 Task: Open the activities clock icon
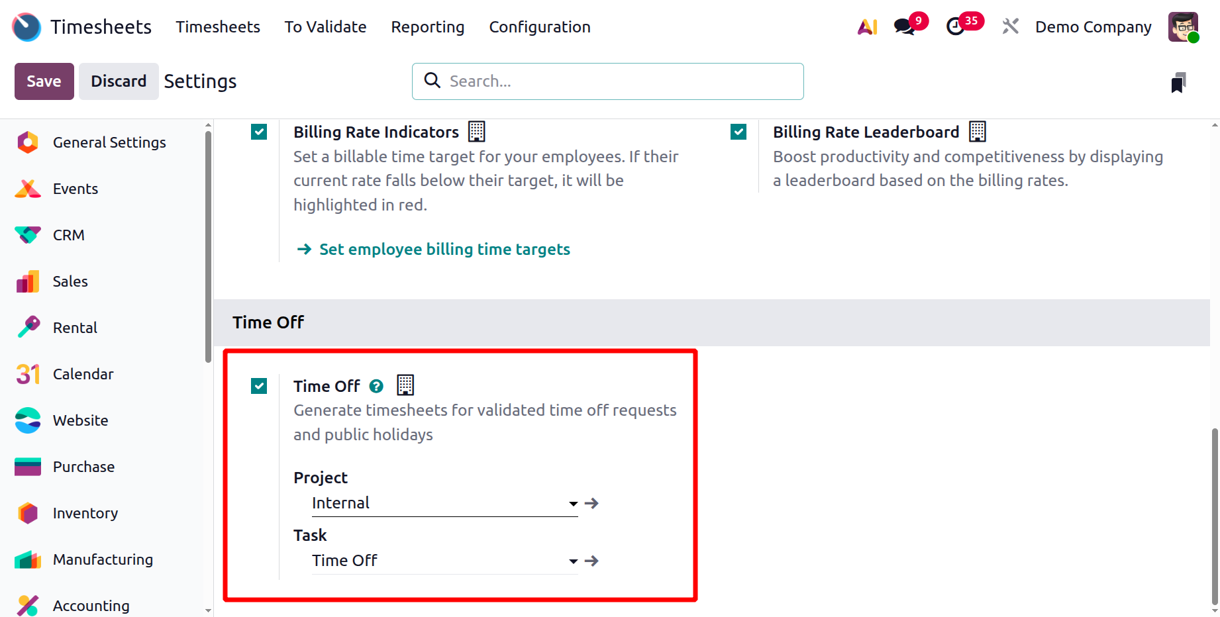(x=955, y=27)
